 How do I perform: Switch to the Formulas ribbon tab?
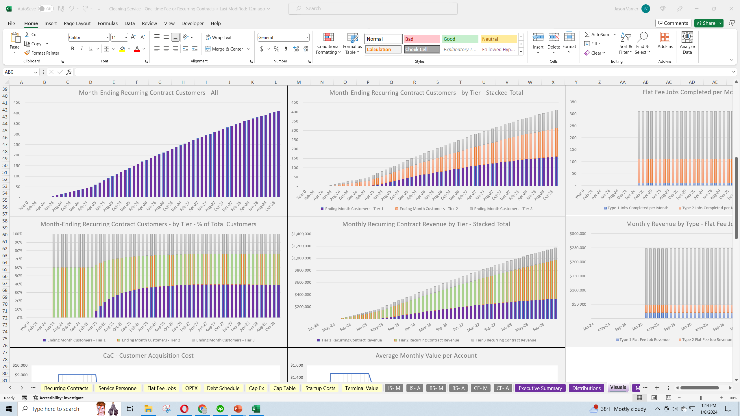(107, 23)
